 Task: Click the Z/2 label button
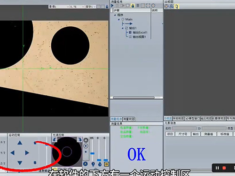coord(3,163)
